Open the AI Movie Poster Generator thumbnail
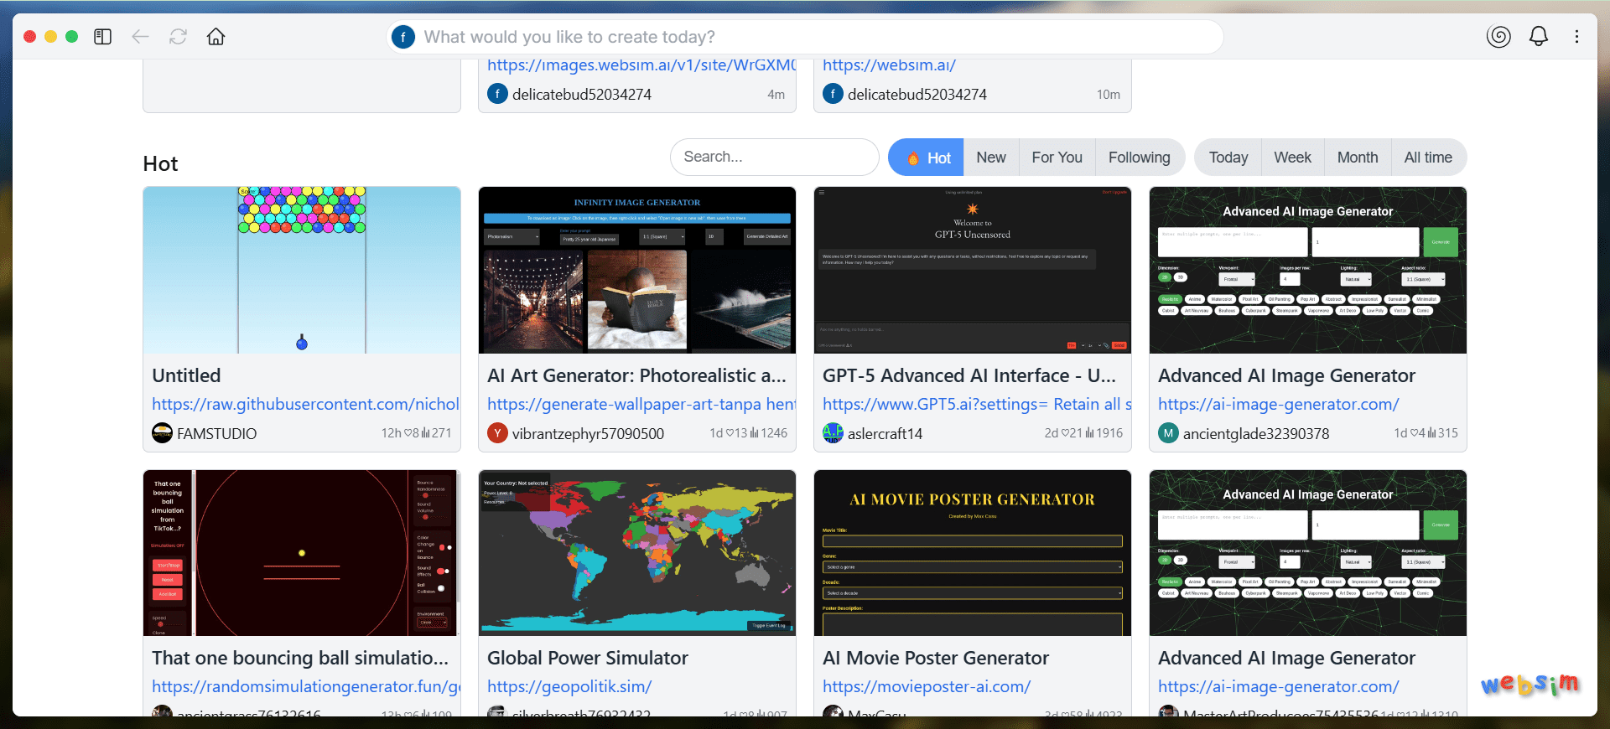The height and width of the screenshot is (729, 1610). coord(973,553)
